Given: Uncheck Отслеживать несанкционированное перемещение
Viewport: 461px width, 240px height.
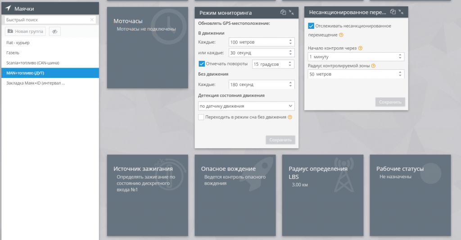Looking at the screenshot, I should [x=311, y=26].
